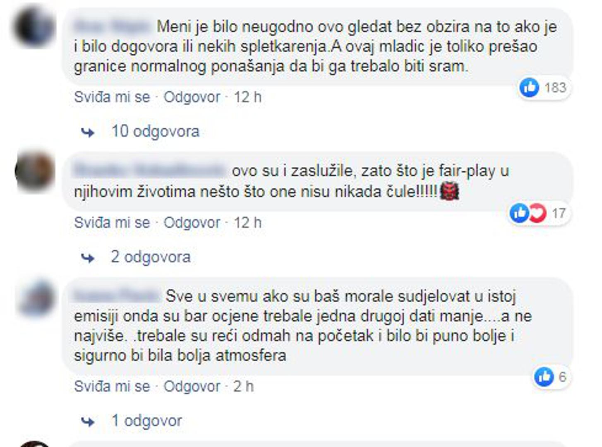Like the fair-play comment via Sviđa mi se
602x447 pixels.
pos(112,223)
